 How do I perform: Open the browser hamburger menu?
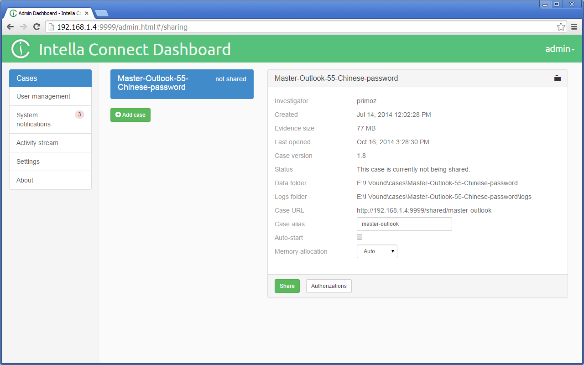click(574, 26)
